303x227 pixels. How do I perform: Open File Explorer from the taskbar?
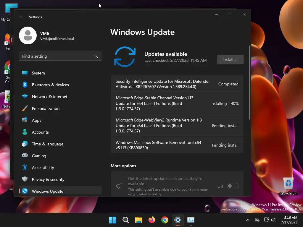point(138,220)
